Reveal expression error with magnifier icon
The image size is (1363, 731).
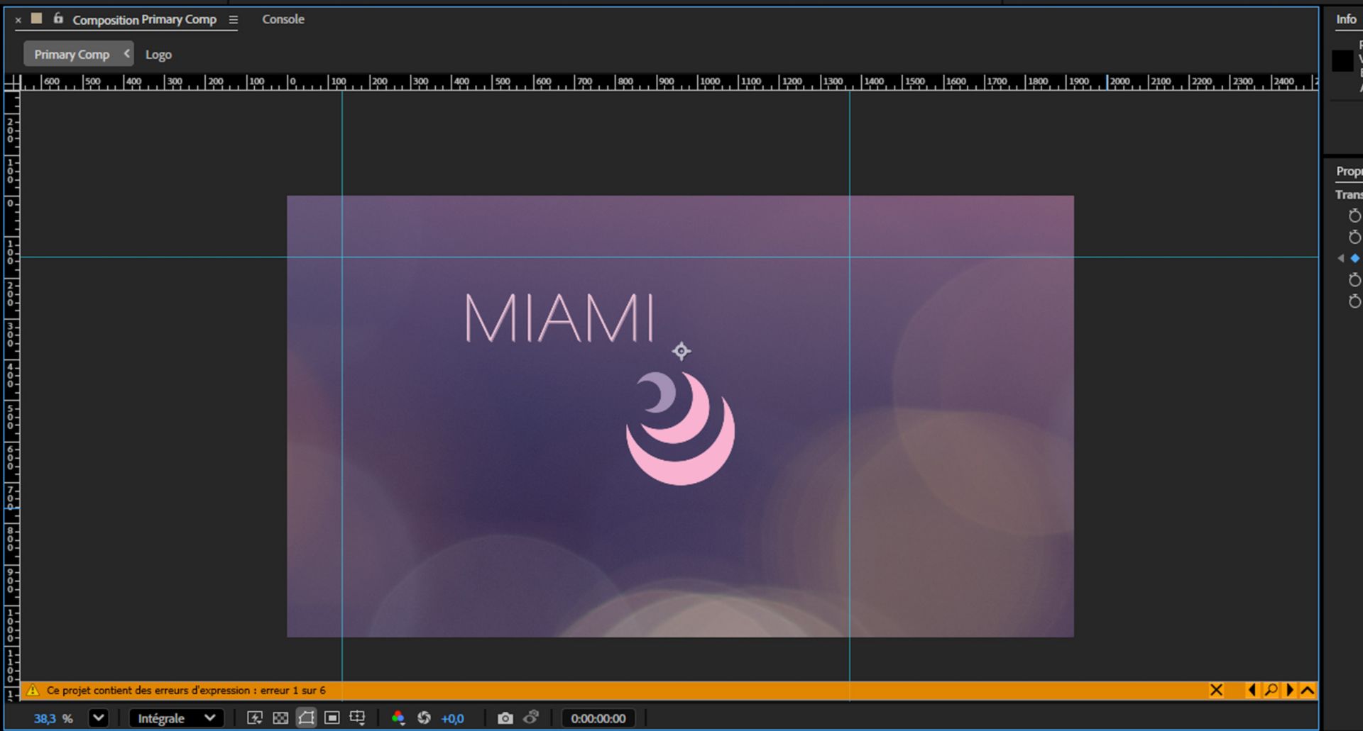click(1271, 690)
